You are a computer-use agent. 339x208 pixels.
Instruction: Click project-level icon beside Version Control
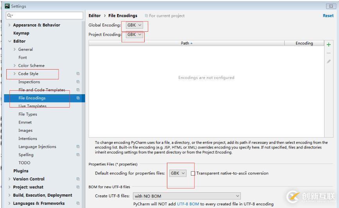click(78, 179)
